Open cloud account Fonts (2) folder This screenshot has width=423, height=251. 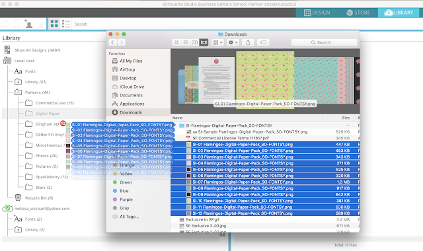(x=34, y=219)
